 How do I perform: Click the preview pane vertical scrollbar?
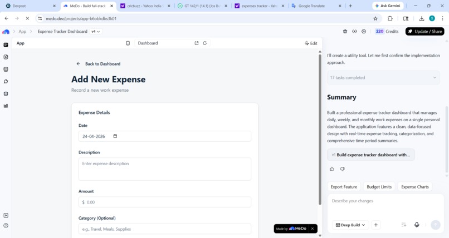click(320, 130)
